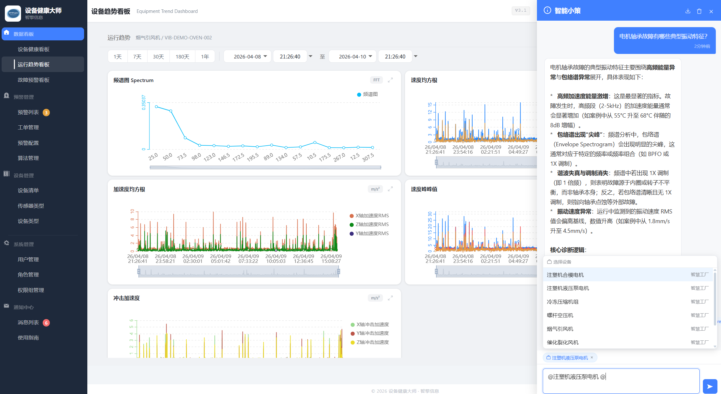Image resolution: width=721 pixels, height=394 pixels.
Task: Expand the 冲击加速度 chart to fullscreen
Action: click(x=390, y=298)
